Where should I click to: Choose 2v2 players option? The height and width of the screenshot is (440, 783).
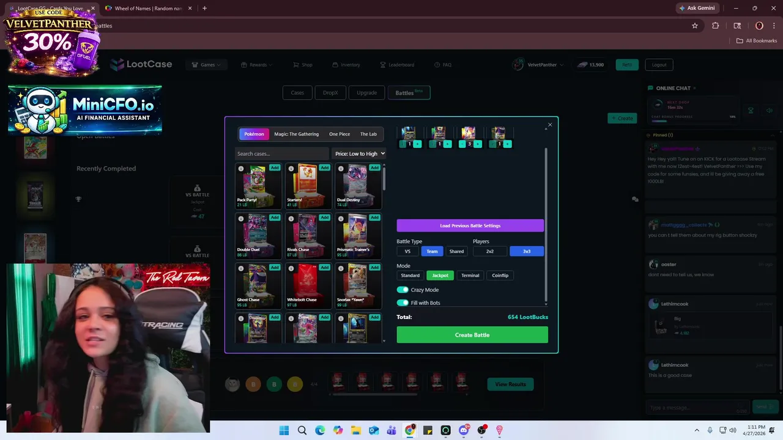coord(490,251)
